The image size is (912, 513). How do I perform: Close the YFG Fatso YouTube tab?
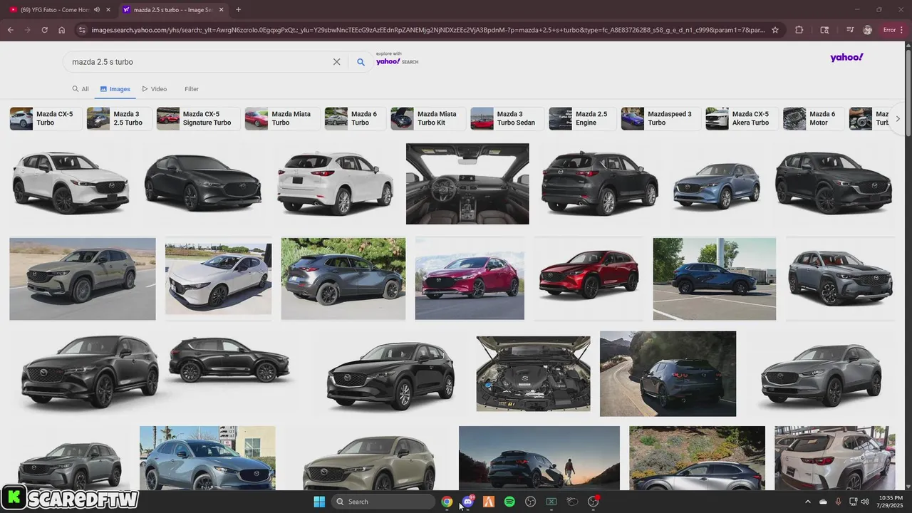[x=108, y=10]
